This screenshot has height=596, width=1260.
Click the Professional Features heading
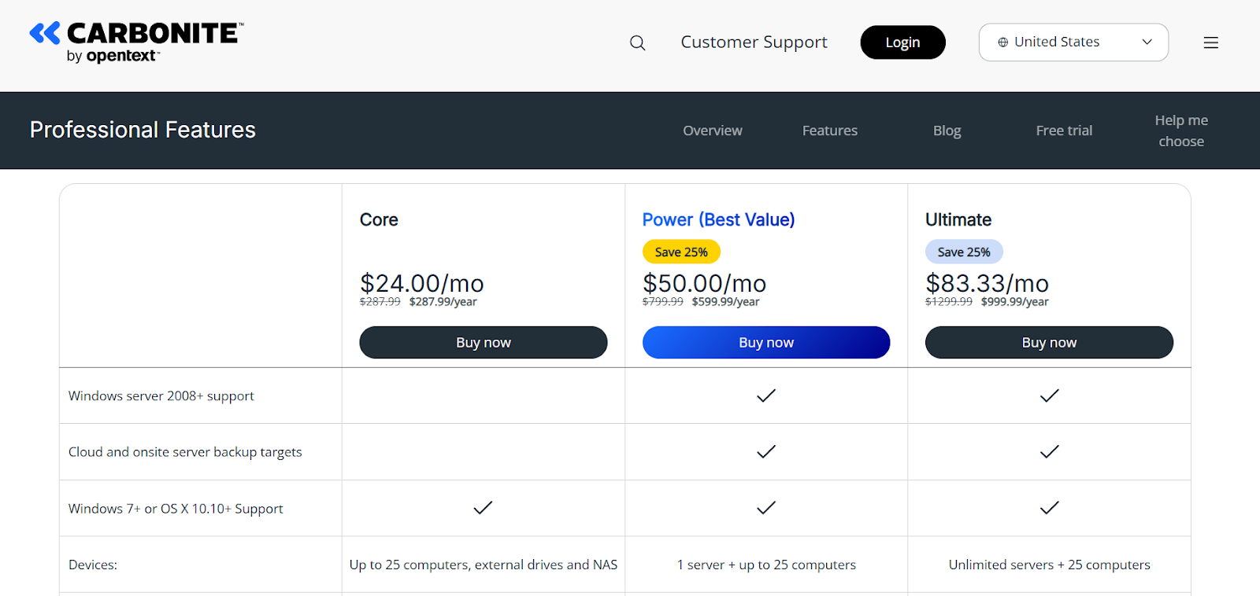pos(143,130)
